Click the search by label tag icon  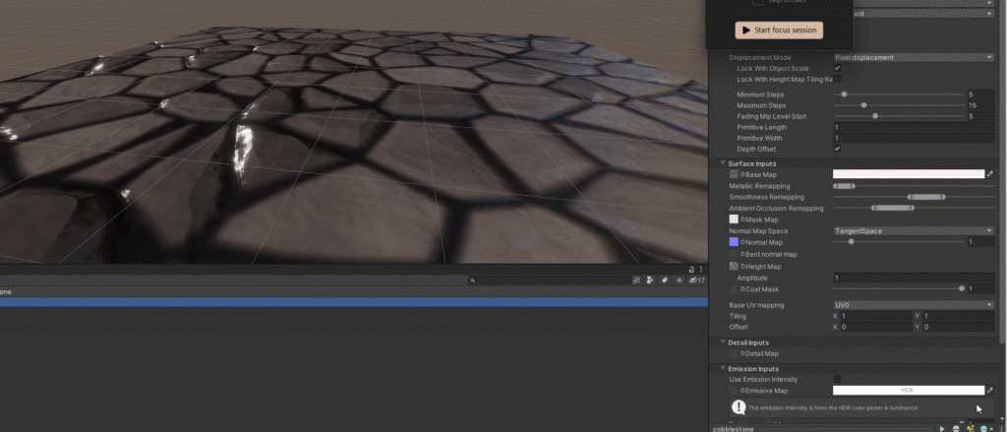(x=665, y=280)
